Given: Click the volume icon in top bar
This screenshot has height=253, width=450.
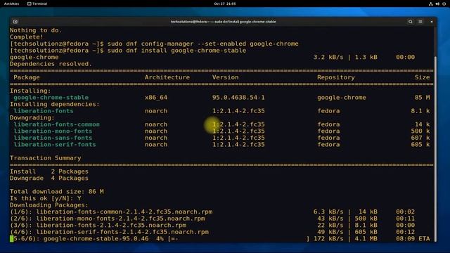Looking at the screenshot, I should (437, 4).
